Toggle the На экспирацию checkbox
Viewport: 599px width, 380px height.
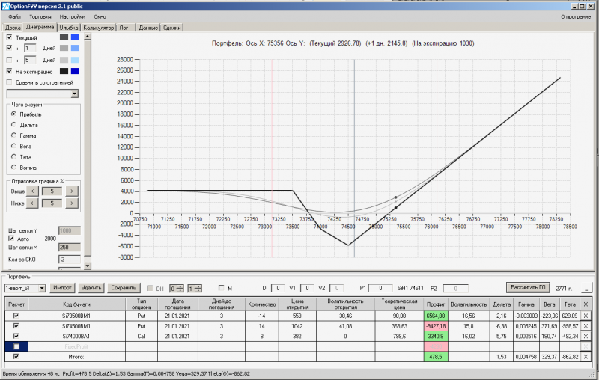(10, 71)
